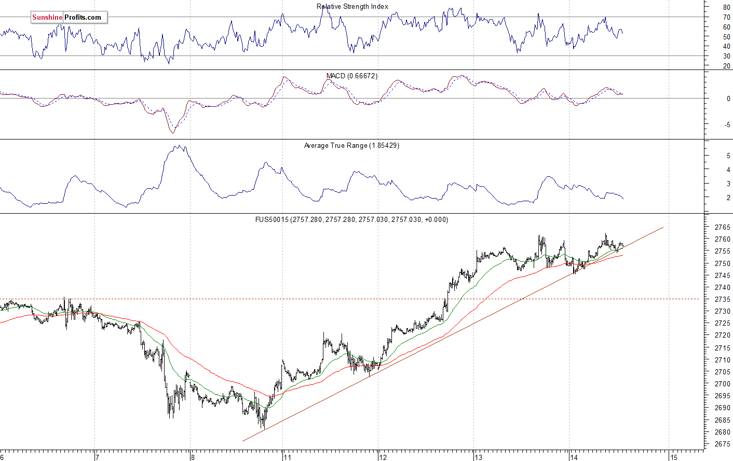The height and width of the screenshot is (461, 733).
Task: Click the SunshineProfits.com logo
Action: [x=69, y=17]
